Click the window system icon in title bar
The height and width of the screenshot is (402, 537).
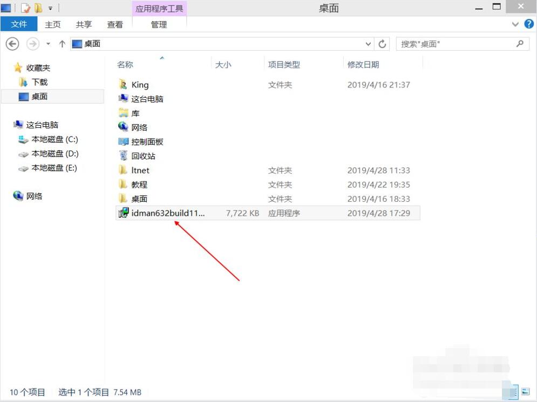point(6,8)
